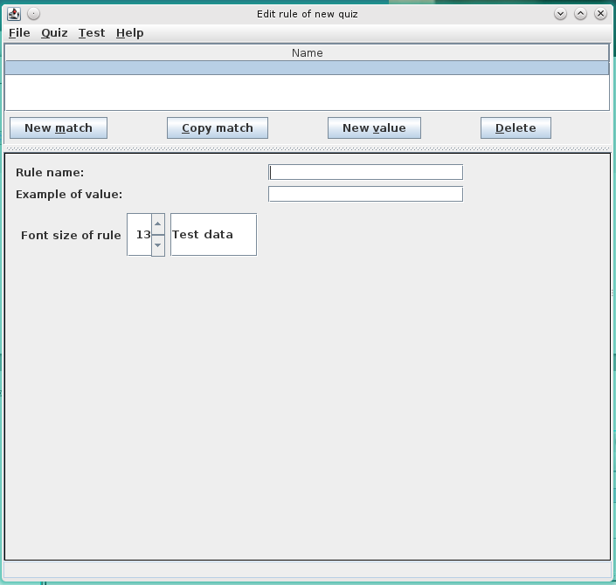
Task: Open the Help menu
Action: [x=129, y=33]
